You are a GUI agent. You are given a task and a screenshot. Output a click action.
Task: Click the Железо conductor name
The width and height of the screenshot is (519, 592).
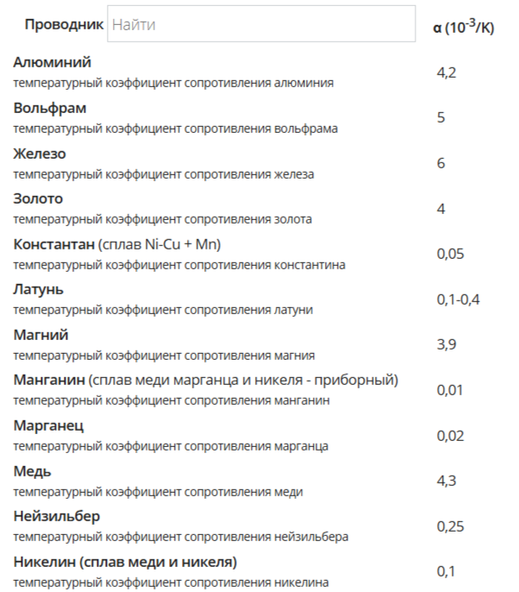point(40,154)
